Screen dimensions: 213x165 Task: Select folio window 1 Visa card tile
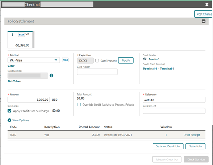[21, 39]
